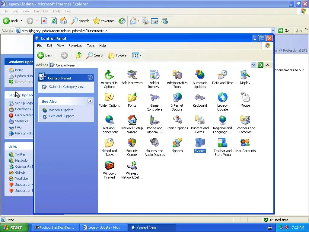
Task: Open Game Controllers icon
Action: [x=154, y=102]
